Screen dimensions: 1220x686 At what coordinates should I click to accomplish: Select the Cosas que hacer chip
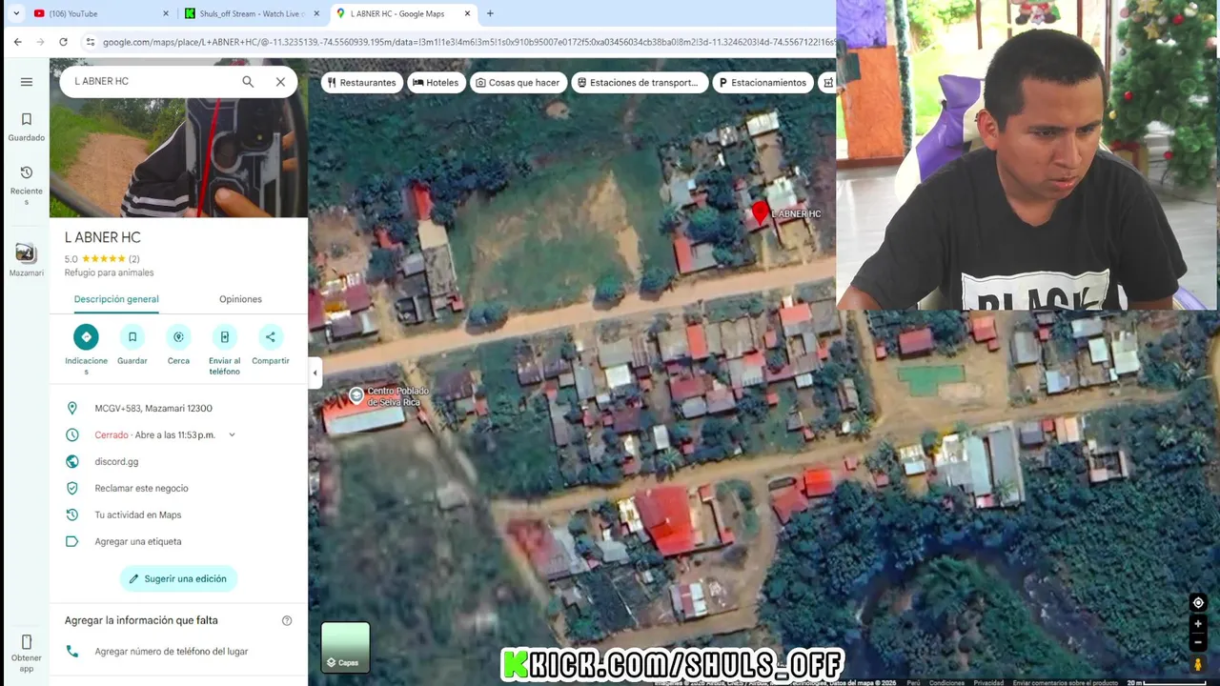coord(518,83)
